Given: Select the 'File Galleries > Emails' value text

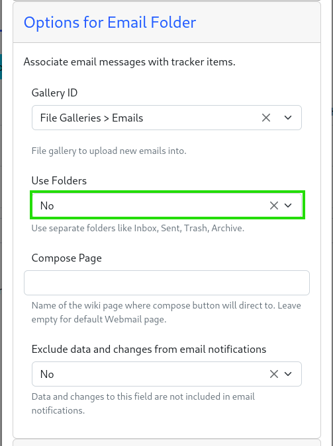Looking at the screenshot, I should (91, 118).
